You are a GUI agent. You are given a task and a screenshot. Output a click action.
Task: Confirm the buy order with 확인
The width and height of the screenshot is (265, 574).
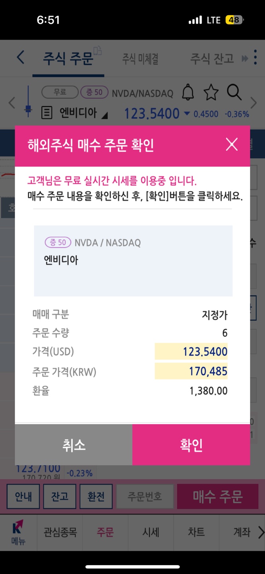pyautogui.click(x=191, y=444)
